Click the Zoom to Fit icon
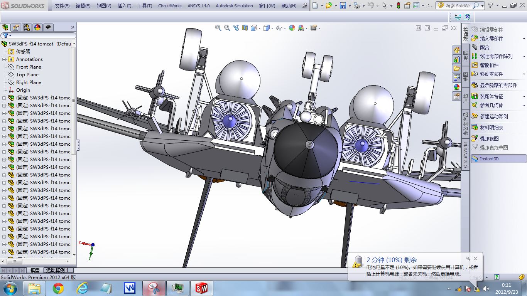Viewport: 527px width, 296px height. tap(218, 28)
